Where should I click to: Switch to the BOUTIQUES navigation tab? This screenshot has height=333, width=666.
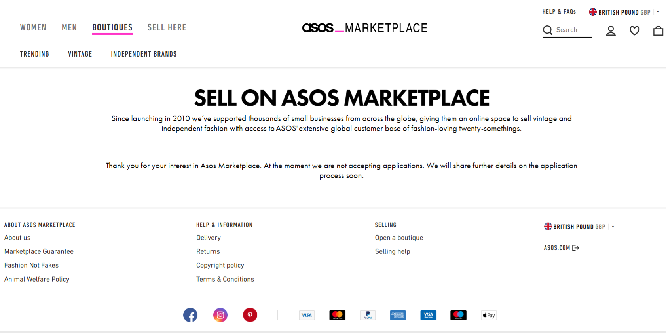[112, 27]
